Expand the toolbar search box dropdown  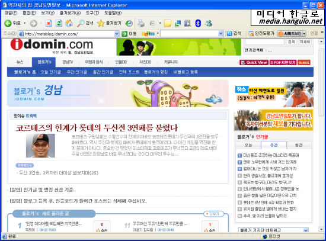click(x=220, y=33)
